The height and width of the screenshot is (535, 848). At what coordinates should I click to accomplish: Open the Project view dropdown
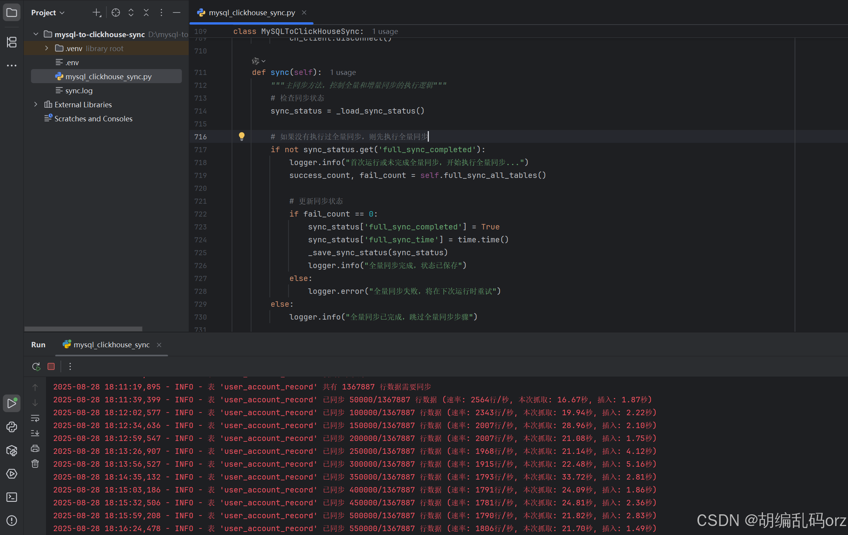(48, 12)
